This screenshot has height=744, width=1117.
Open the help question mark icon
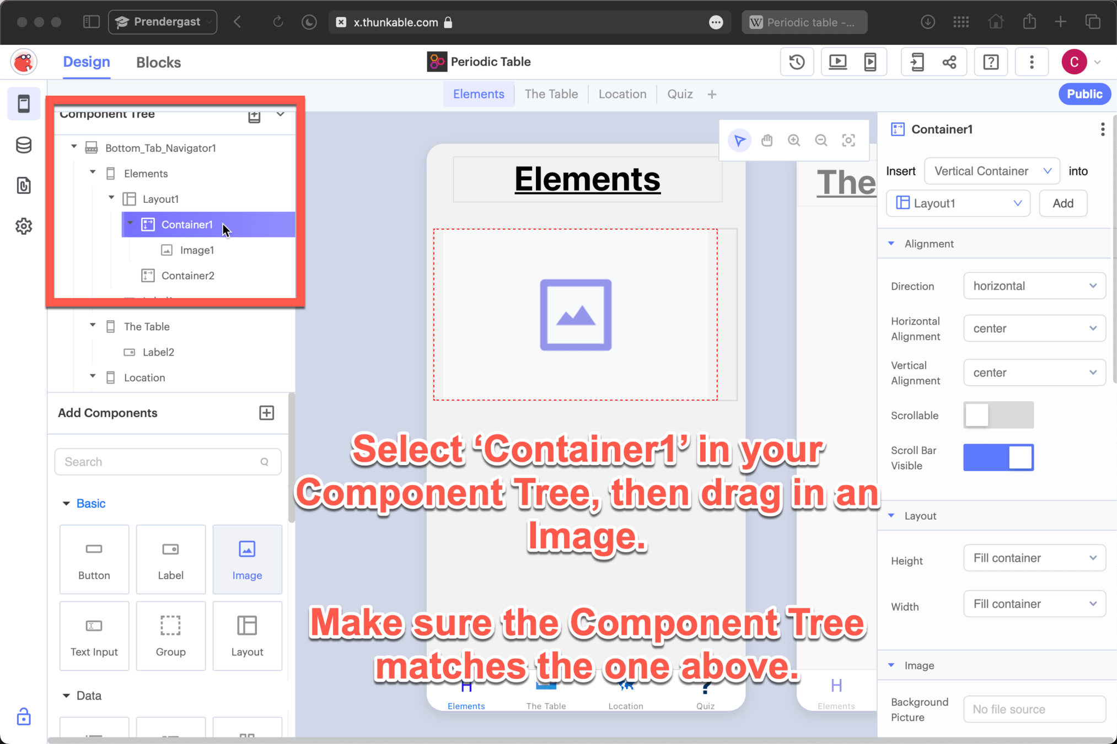pyautogui.click(x=991, y=62)
